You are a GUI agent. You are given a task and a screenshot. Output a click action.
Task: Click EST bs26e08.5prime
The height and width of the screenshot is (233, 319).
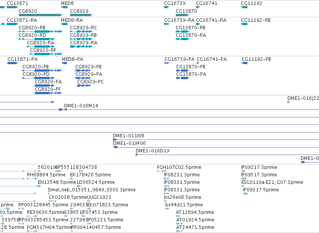tap(183, 198)
